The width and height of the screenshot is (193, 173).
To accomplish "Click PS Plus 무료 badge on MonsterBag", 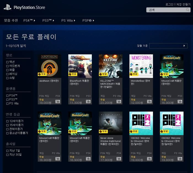I will click(x=134, y=74).
